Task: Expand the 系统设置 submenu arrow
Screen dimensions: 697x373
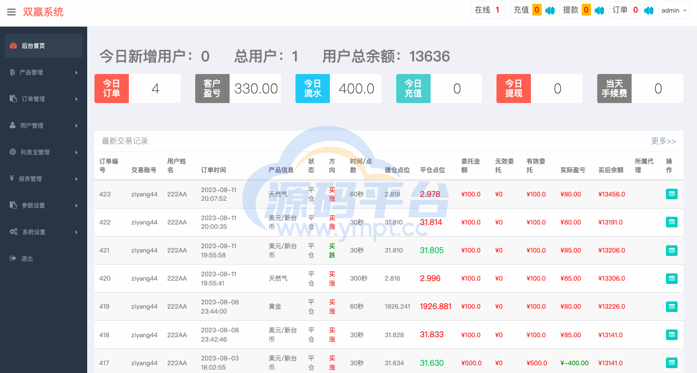Action: pos(77,232)
